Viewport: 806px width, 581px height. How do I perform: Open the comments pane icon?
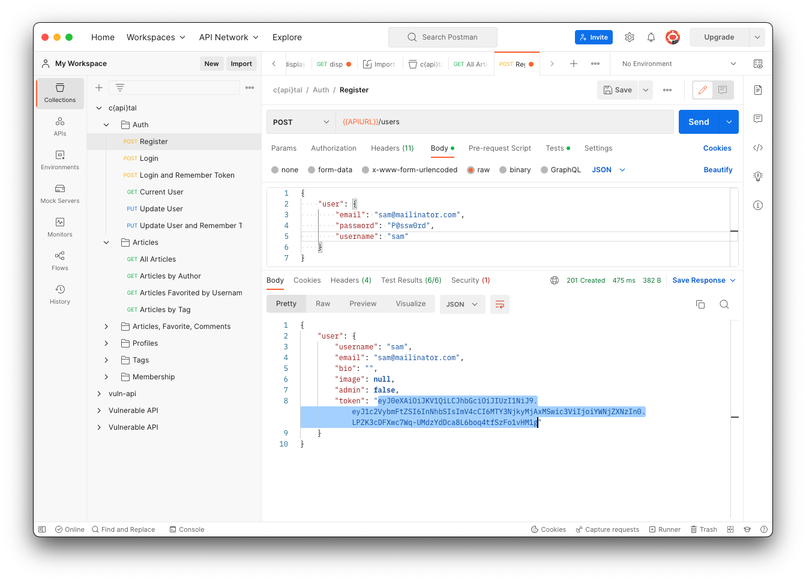[x=758, y=119]
